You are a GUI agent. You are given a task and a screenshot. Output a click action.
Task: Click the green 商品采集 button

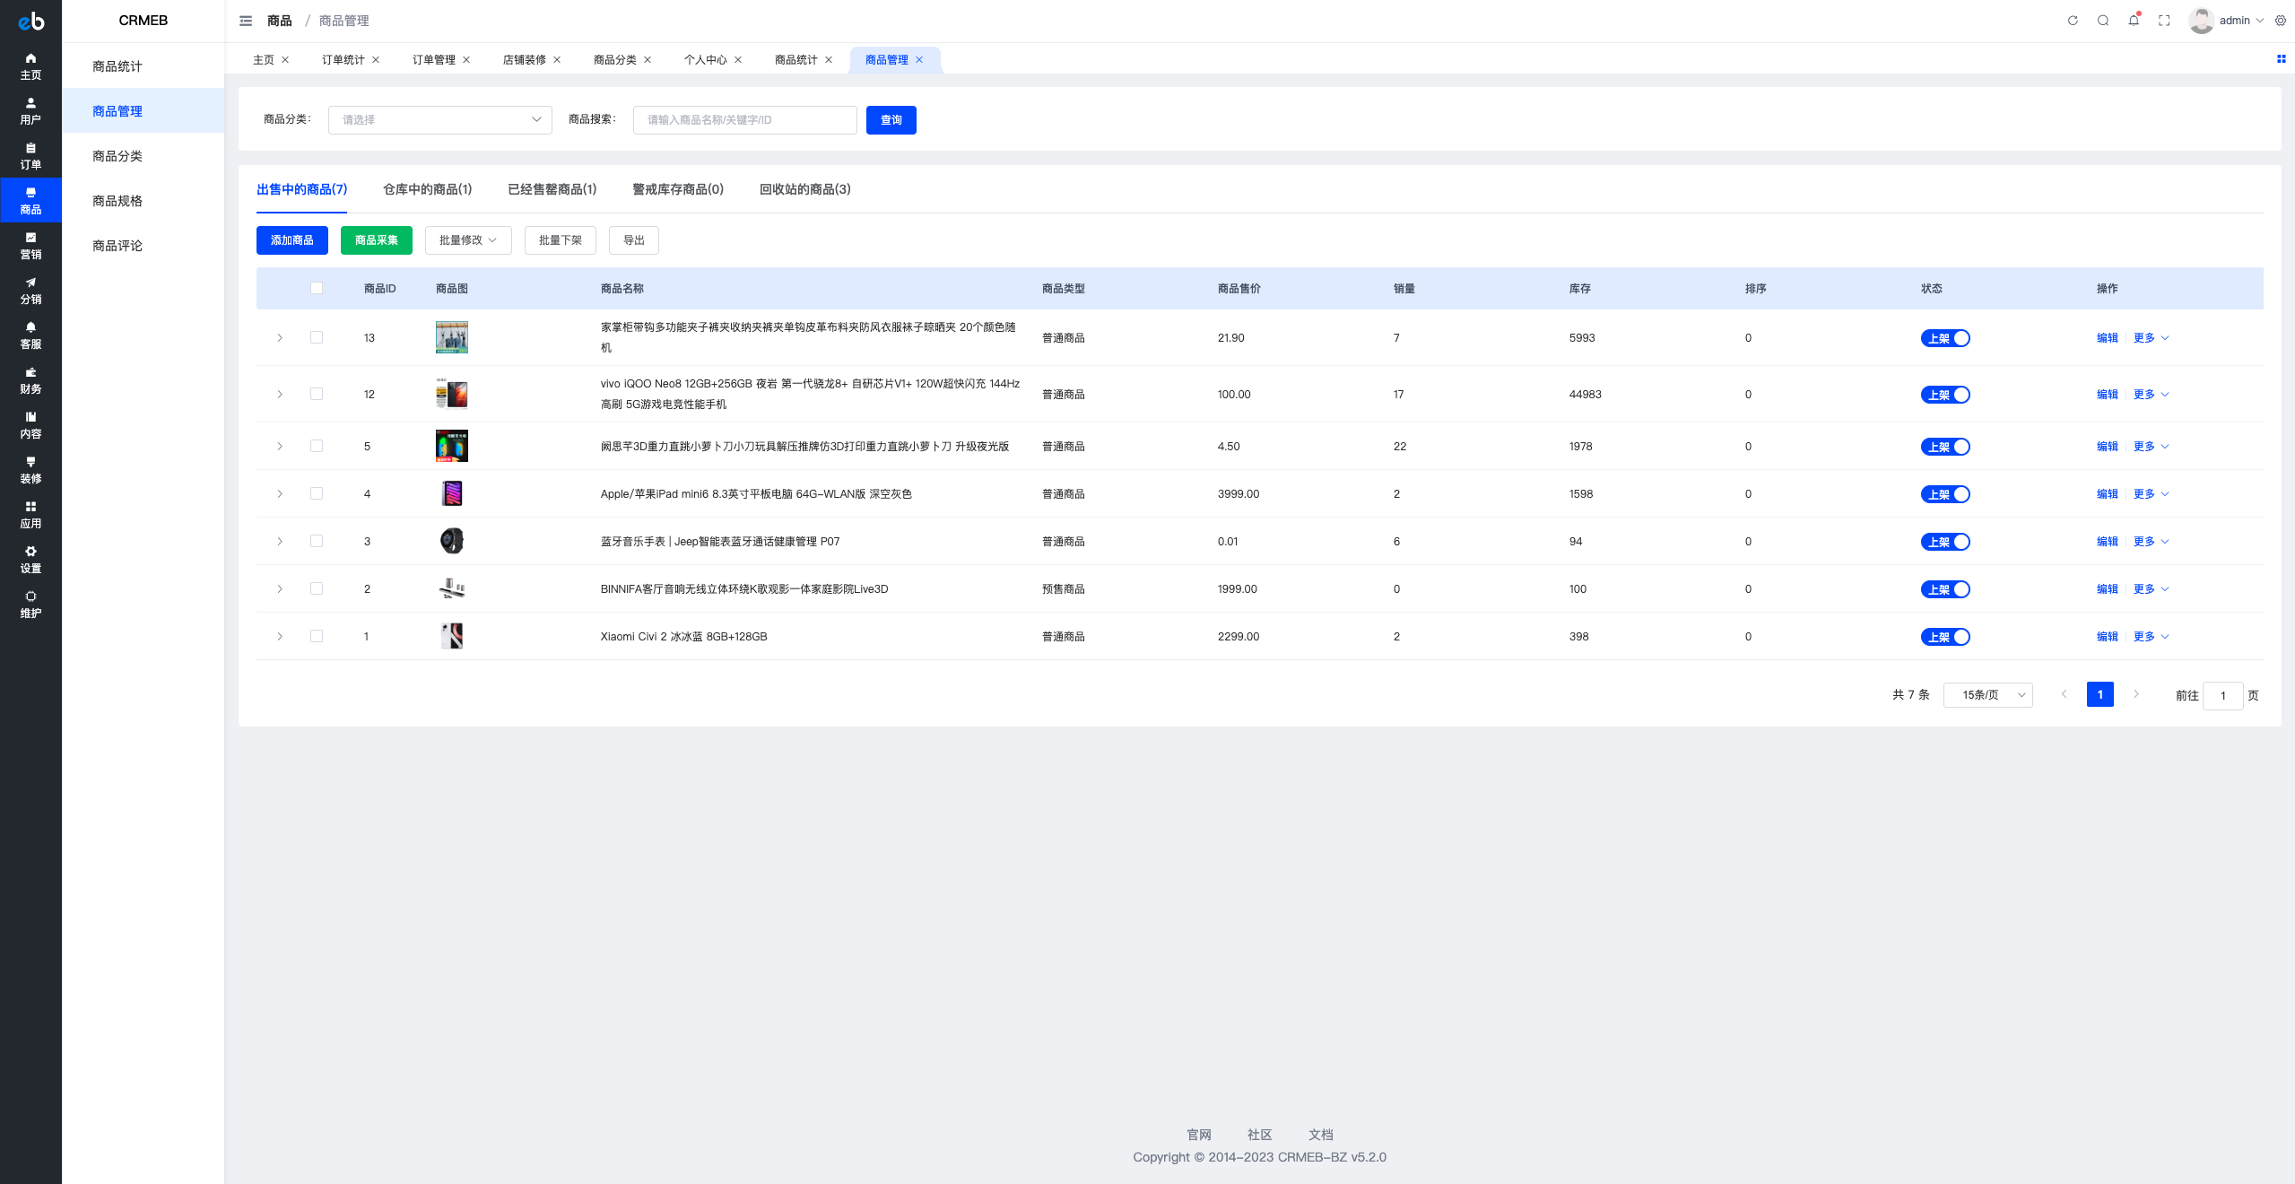tap(376, 240)
